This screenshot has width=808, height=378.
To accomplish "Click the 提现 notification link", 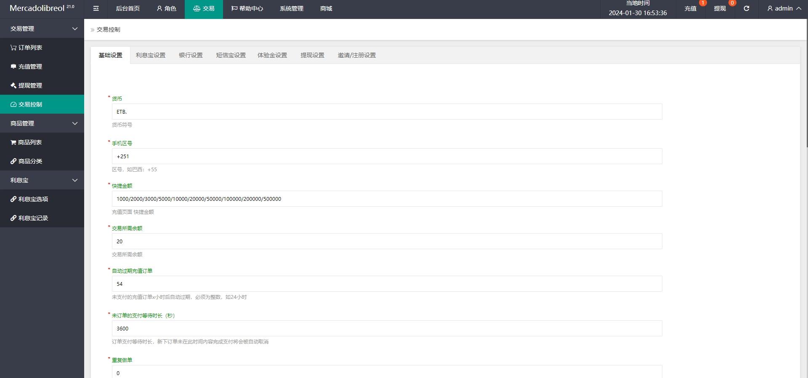I will (x=720, y=8).
